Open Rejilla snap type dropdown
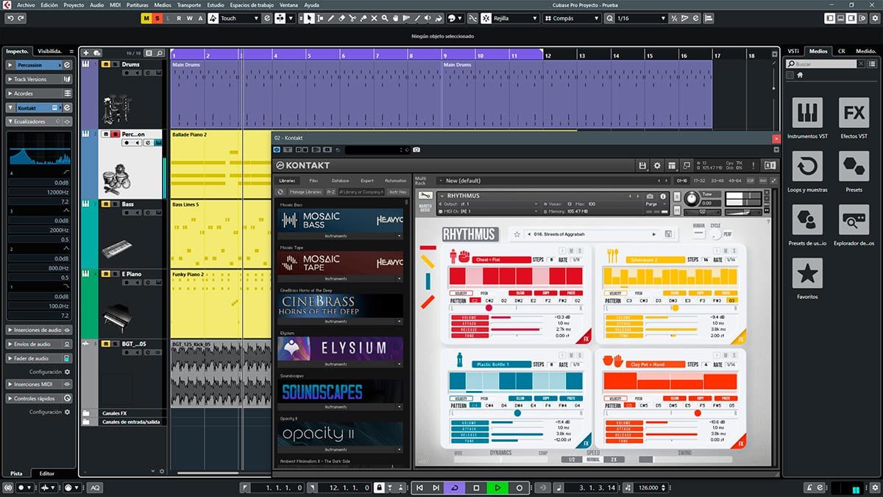The image size is (883, 497). tap(516, 18)
